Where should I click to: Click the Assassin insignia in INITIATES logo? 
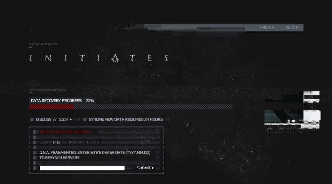tap(115, 58)
